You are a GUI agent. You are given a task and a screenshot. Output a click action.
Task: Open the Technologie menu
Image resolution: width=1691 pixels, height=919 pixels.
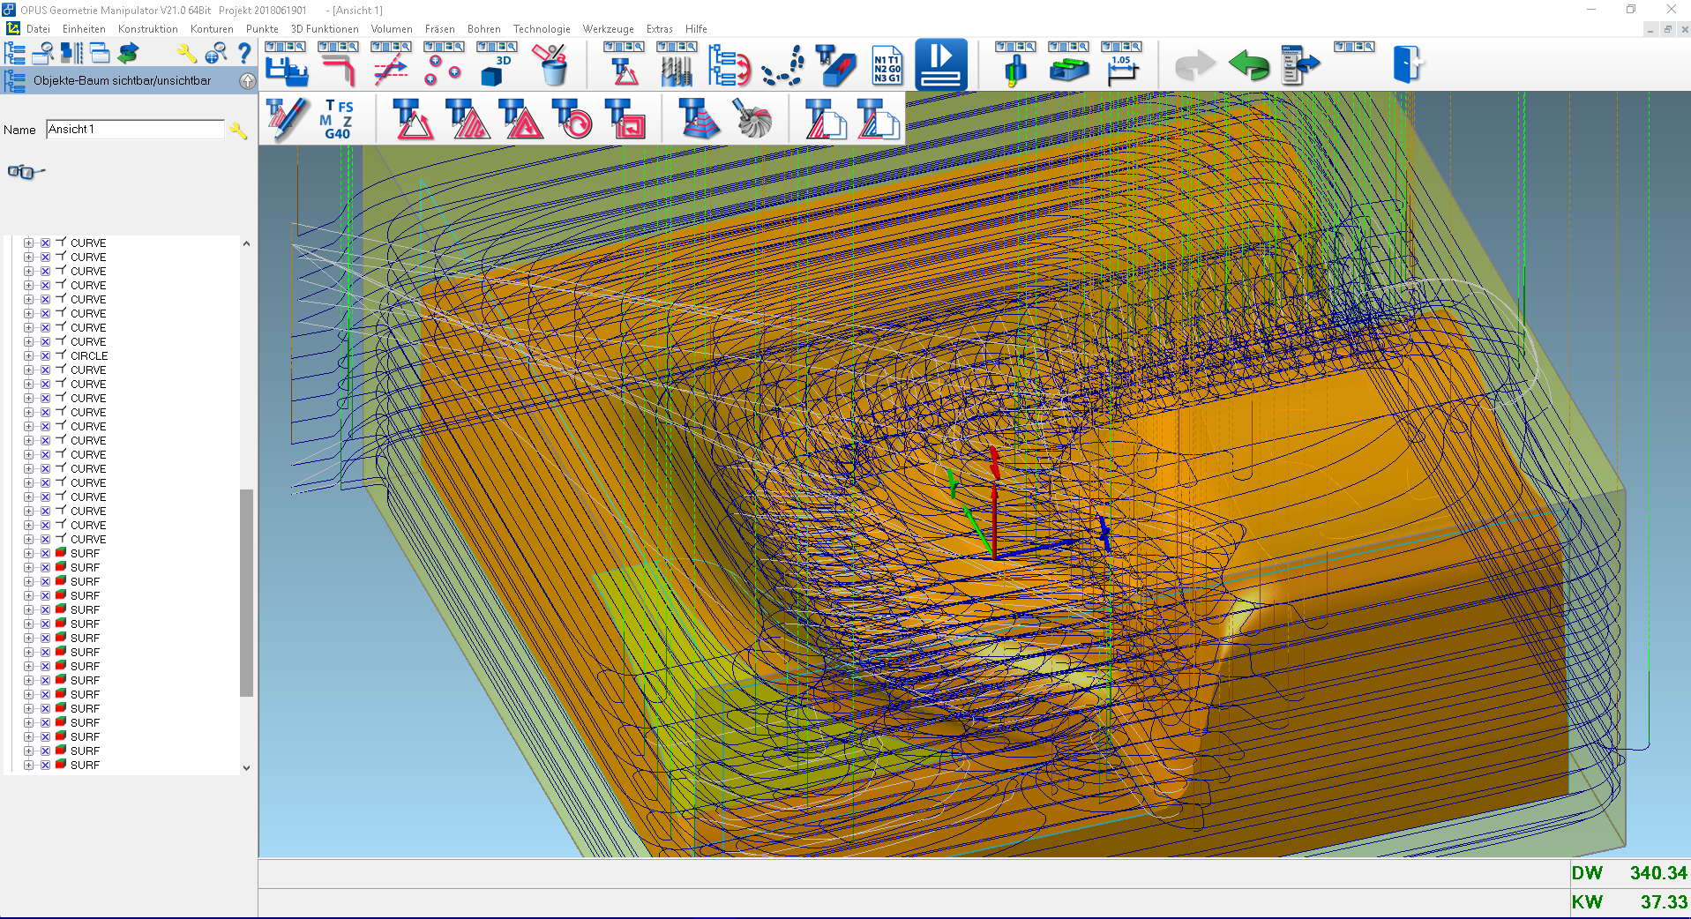coord(542,29)
